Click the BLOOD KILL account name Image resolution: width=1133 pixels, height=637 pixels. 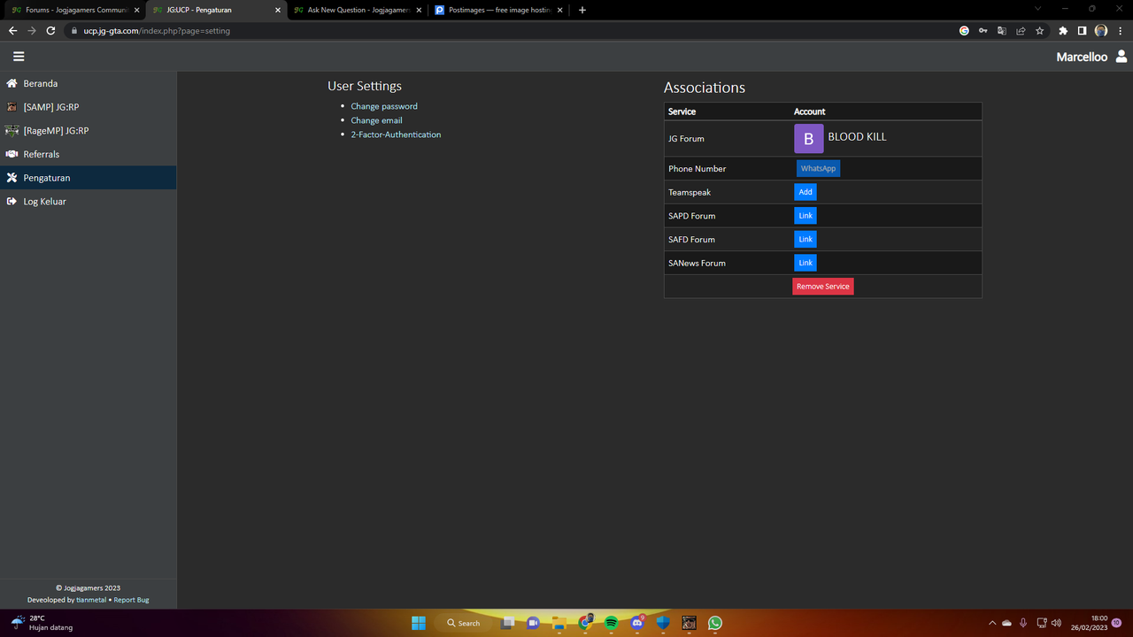857,137
